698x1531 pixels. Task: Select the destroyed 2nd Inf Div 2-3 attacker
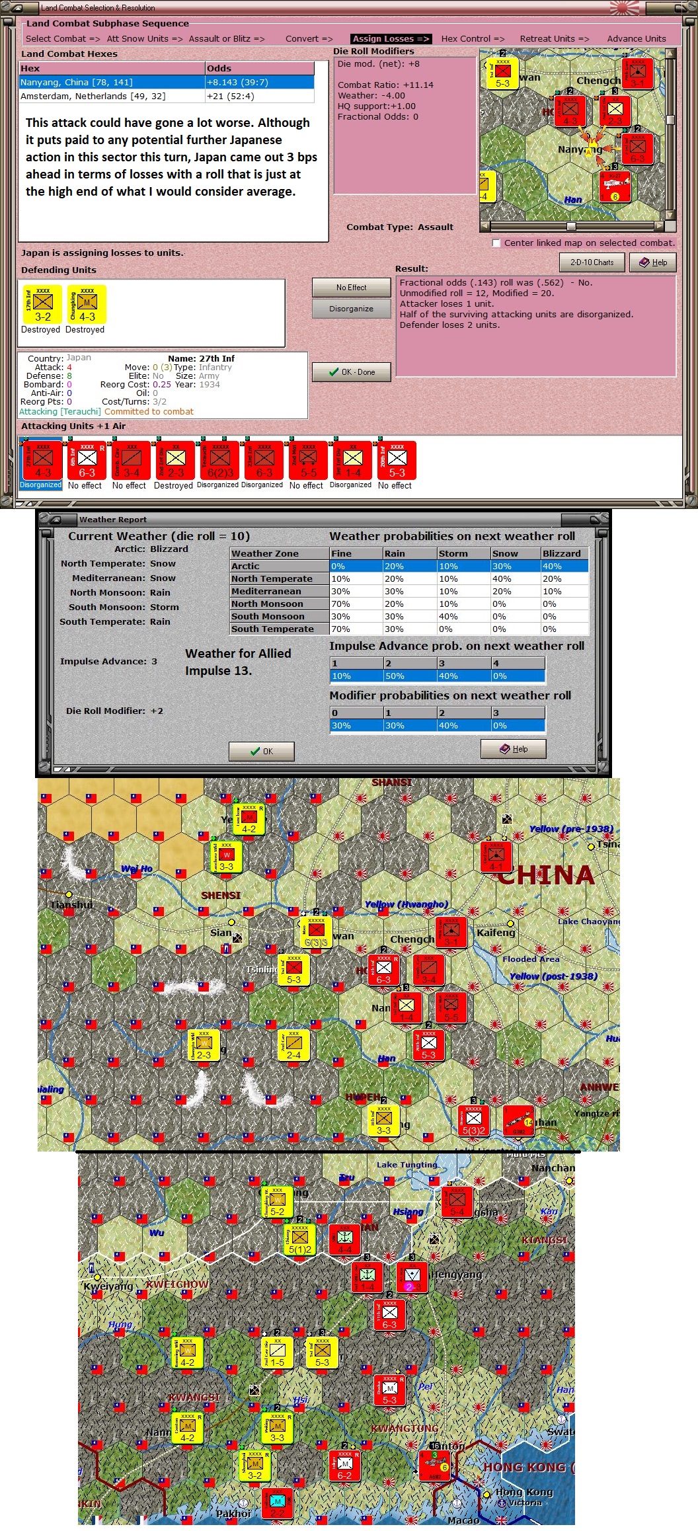174,460
